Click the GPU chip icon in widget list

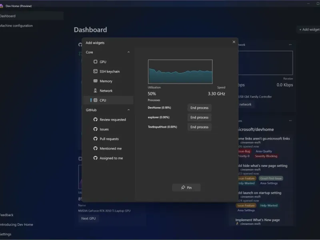(x=95, y=62)
